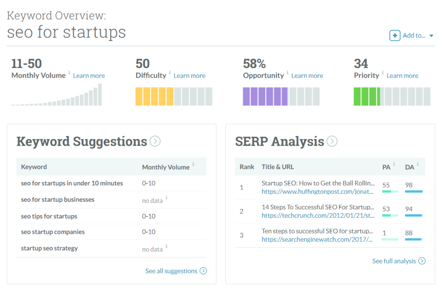Open the Add to dropdown arrow

(431, 36)
